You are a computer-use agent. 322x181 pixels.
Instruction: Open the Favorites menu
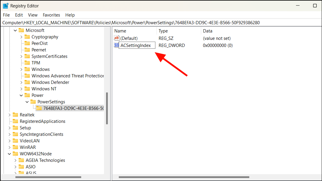[51, 15]
